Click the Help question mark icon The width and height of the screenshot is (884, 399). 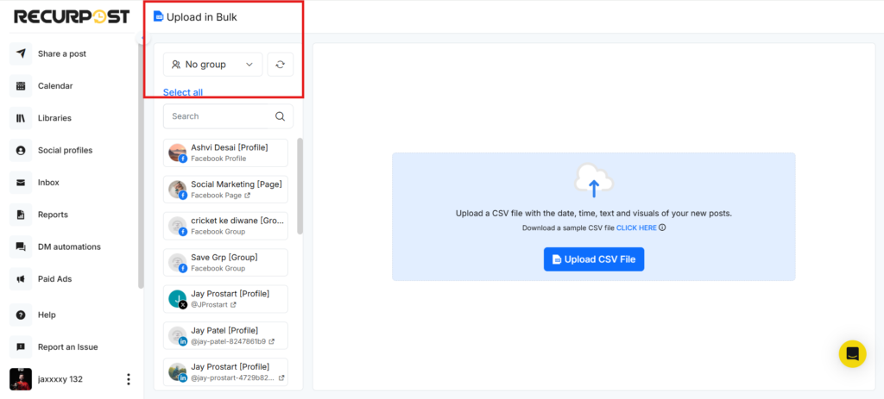click(x=21, y=315)
